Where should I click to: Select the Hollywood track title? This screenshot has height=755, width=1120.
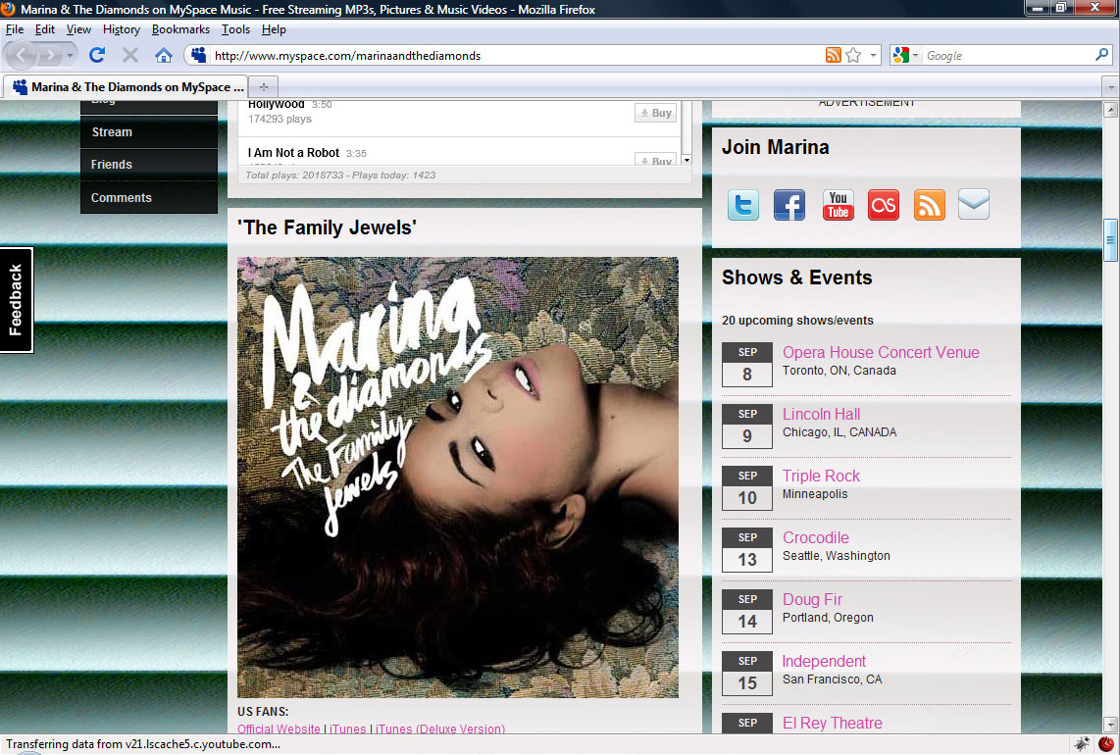[x=277, y=105]
